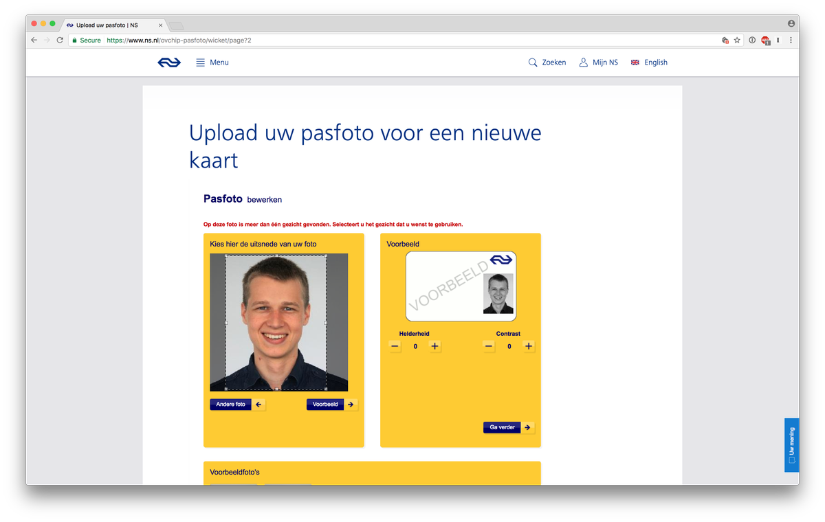Click the NS logo in site header
The height and width of the screenshot is (522, 825).
click(x=169, y=63)
